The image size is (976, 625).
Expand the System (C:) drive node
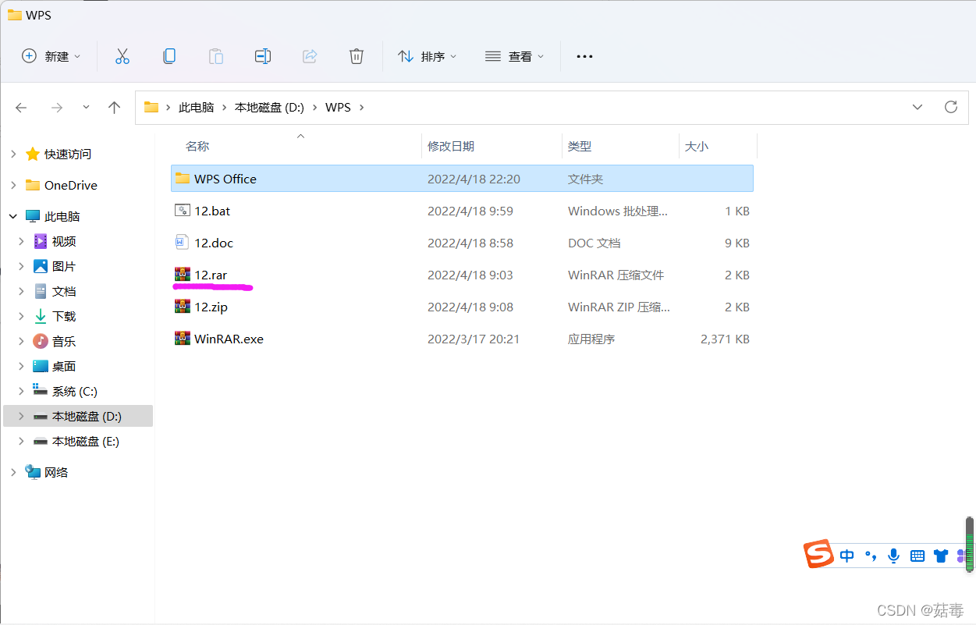pyautogui.click(x=22, y=392)
